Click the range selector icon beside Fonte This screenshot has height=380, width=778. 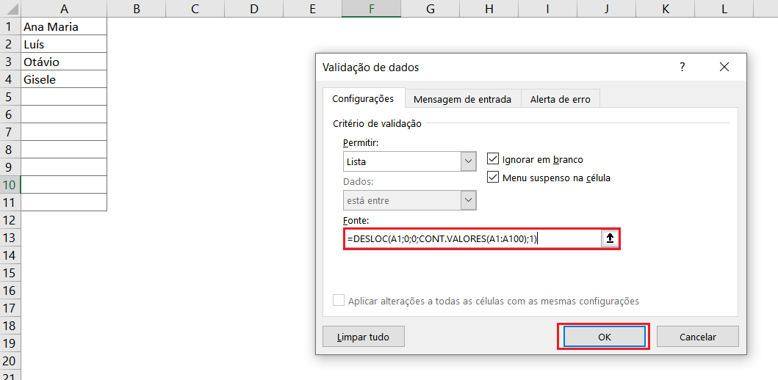610,238
